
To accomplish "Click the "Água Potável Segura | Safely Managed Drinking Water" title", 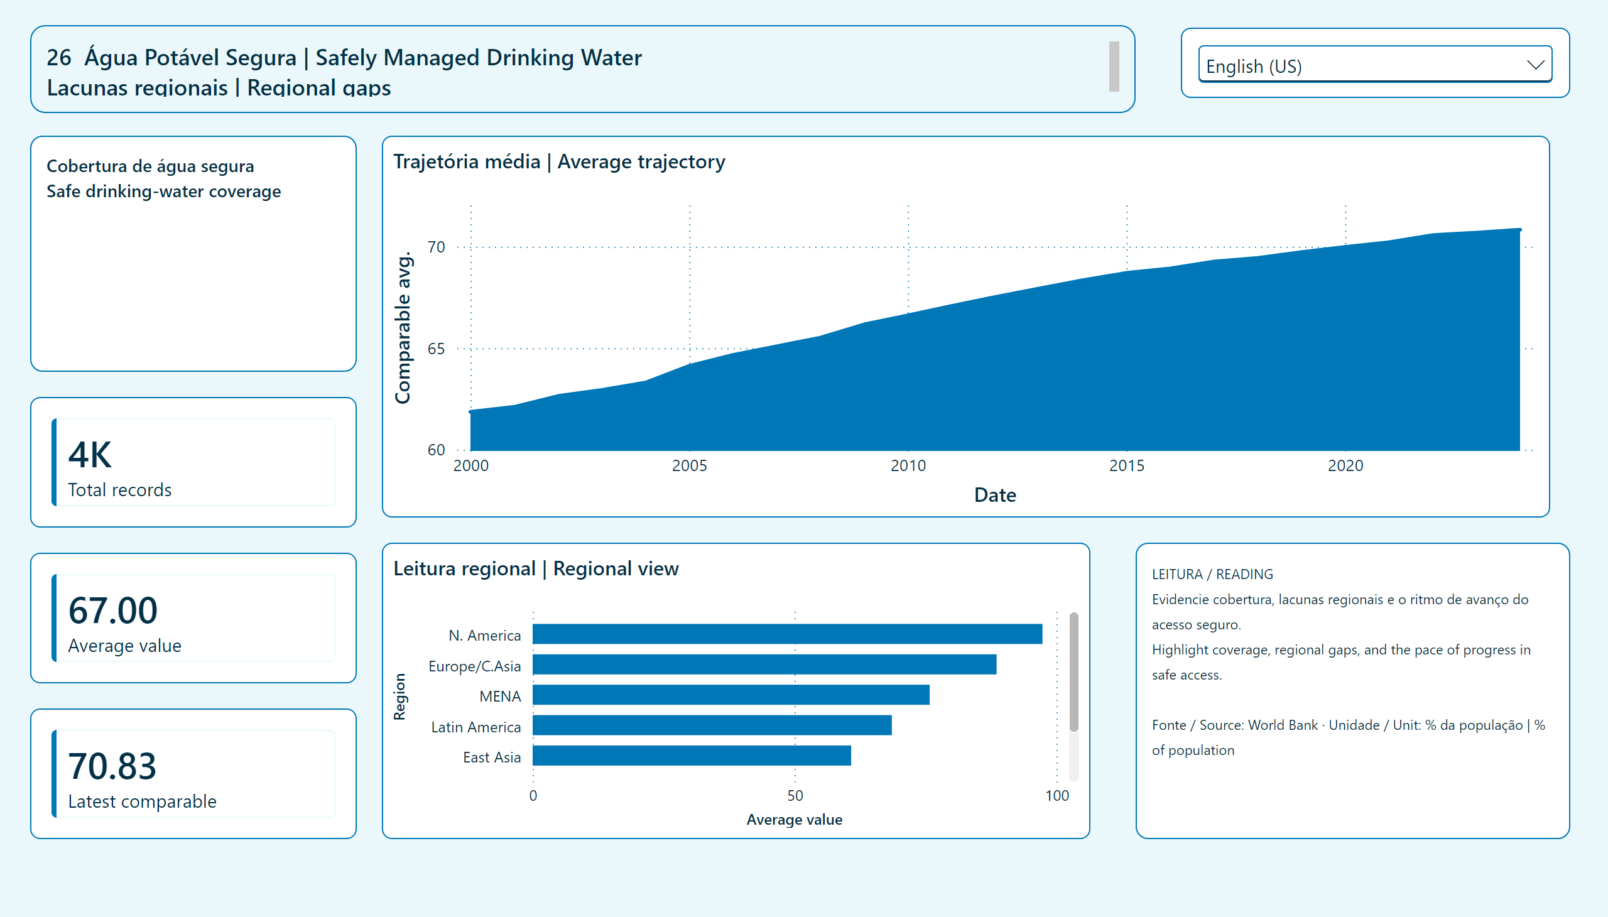I will click(363, 57).
